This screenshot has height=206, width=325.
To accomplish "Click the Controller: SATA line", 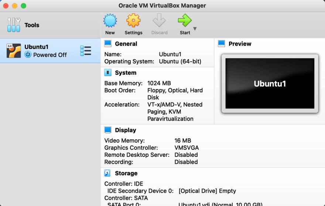I will click(x=126, y=198).
